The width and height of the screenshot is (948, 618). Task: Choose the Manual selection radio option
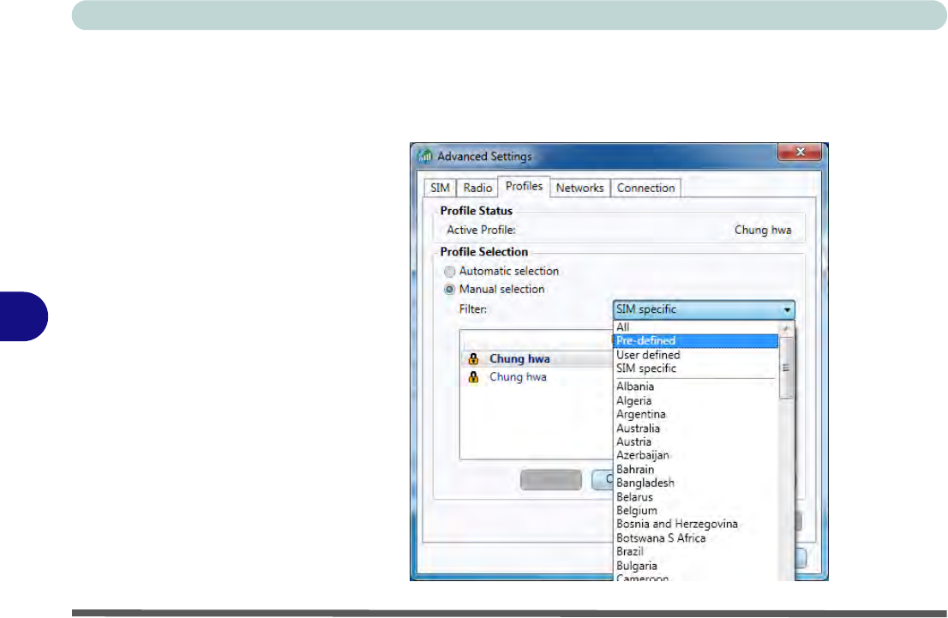(x=450, y=290)
